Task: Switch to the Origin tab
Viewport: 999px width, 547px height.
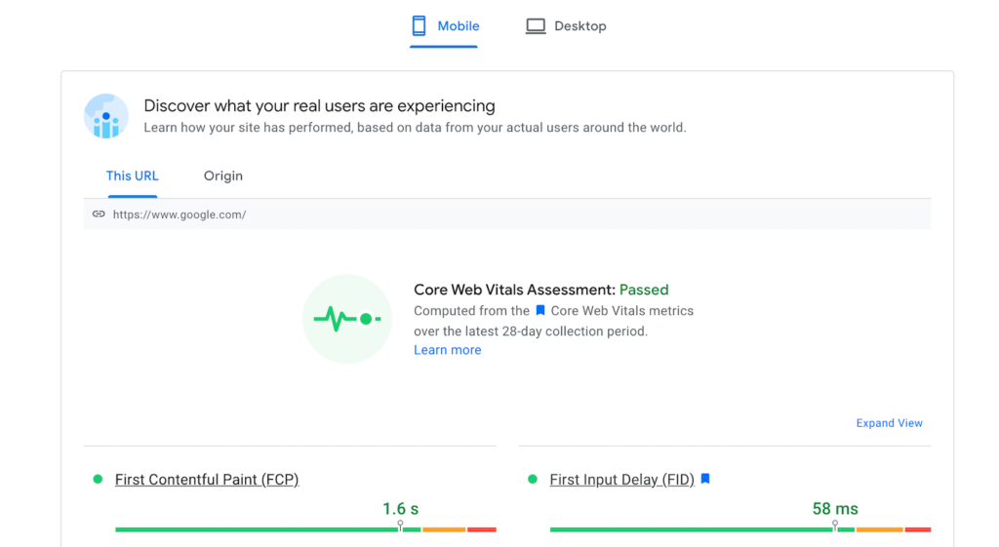Action: [x=223, y=176]
